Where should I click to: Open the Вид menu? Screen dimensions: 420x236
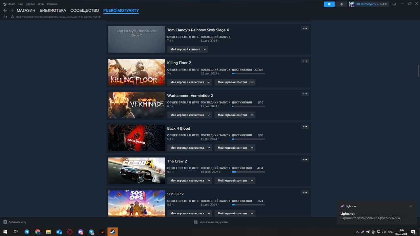point(21,4)
